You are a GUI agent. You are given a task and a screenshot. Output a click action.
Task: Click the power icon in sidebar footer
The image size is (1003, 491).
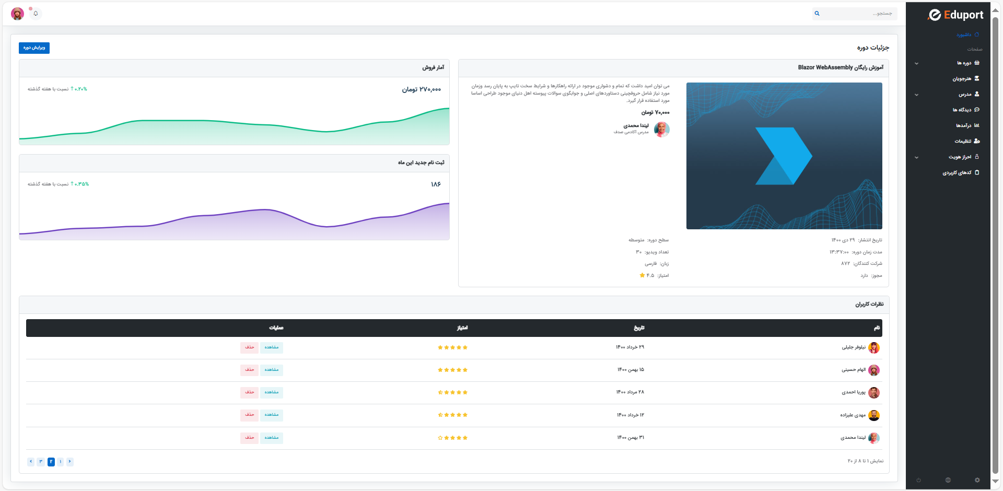(x=918, y=480)
